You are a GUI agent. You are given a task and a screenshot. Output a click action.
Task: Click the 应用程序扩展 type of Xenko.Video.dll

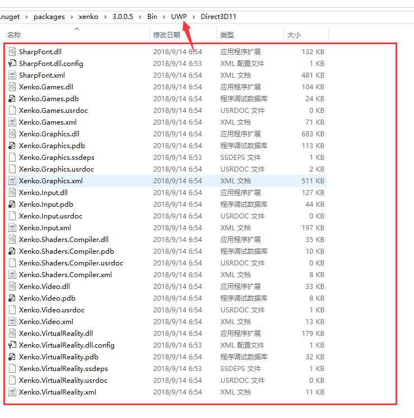[x=240, y=286]
